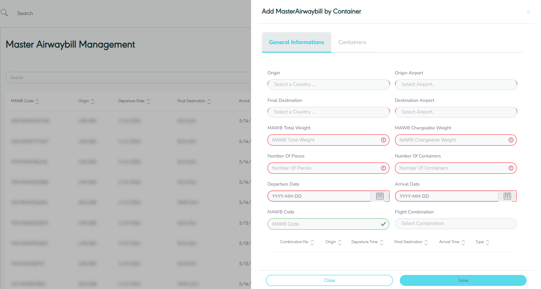The height and width of the screenshot is (289, 541).
Task: Expand the Final Destination country dropdown
Action: pyautogui.click(x=328, y=112)
